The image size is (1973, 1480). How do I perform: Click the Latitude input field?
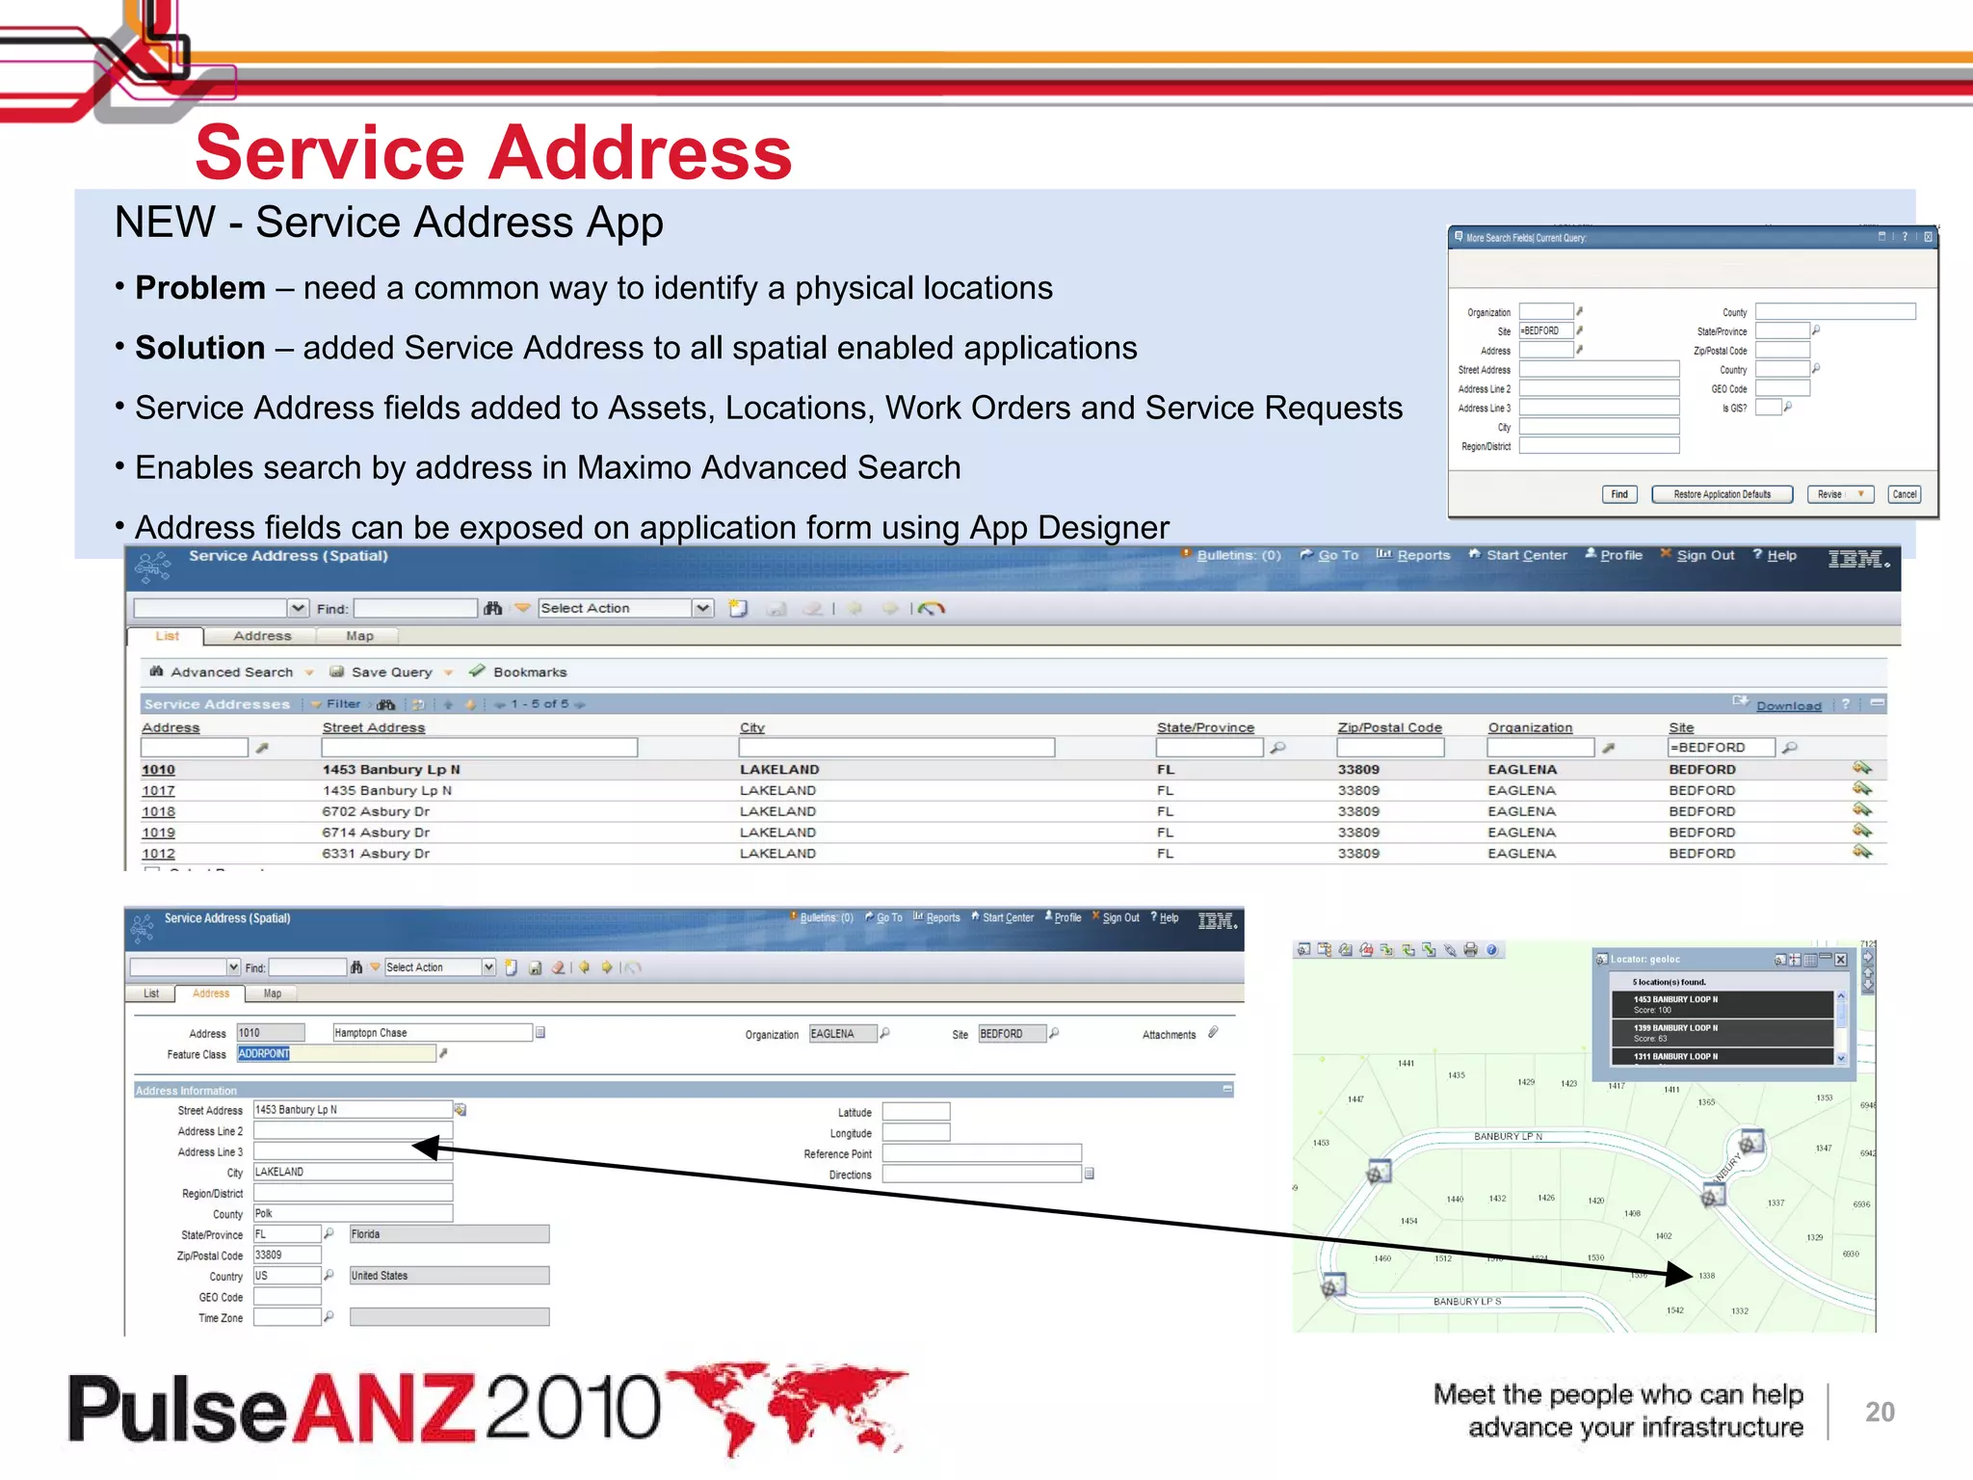(x=916, y=1112)
